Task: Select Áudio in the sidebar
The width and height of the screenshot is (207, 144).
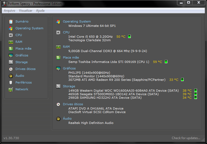Action: pyautogui.click(x=20, y=76)
